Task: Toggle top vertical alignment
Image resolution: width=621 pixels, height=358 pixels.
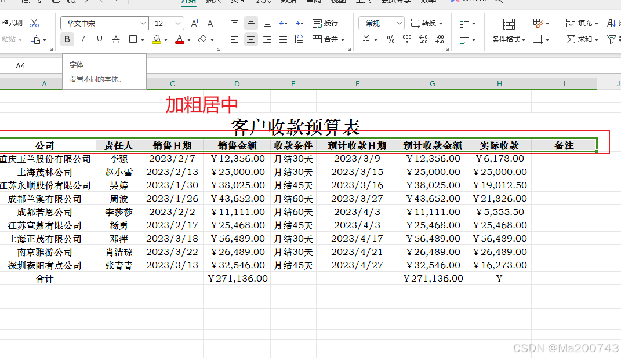Action: pyautogui.click(x=235, y=23)
